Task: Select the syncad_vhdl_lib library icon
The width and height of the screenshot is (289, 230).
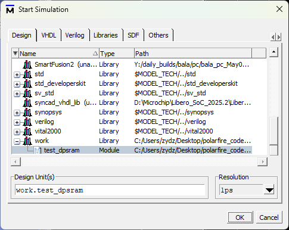Action: [x=27, y=102]
